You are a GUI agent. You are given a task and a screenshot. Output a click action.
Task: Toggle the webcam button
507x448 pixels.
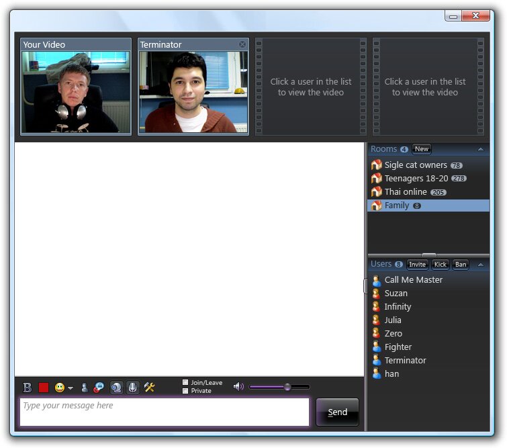(116, 387)
